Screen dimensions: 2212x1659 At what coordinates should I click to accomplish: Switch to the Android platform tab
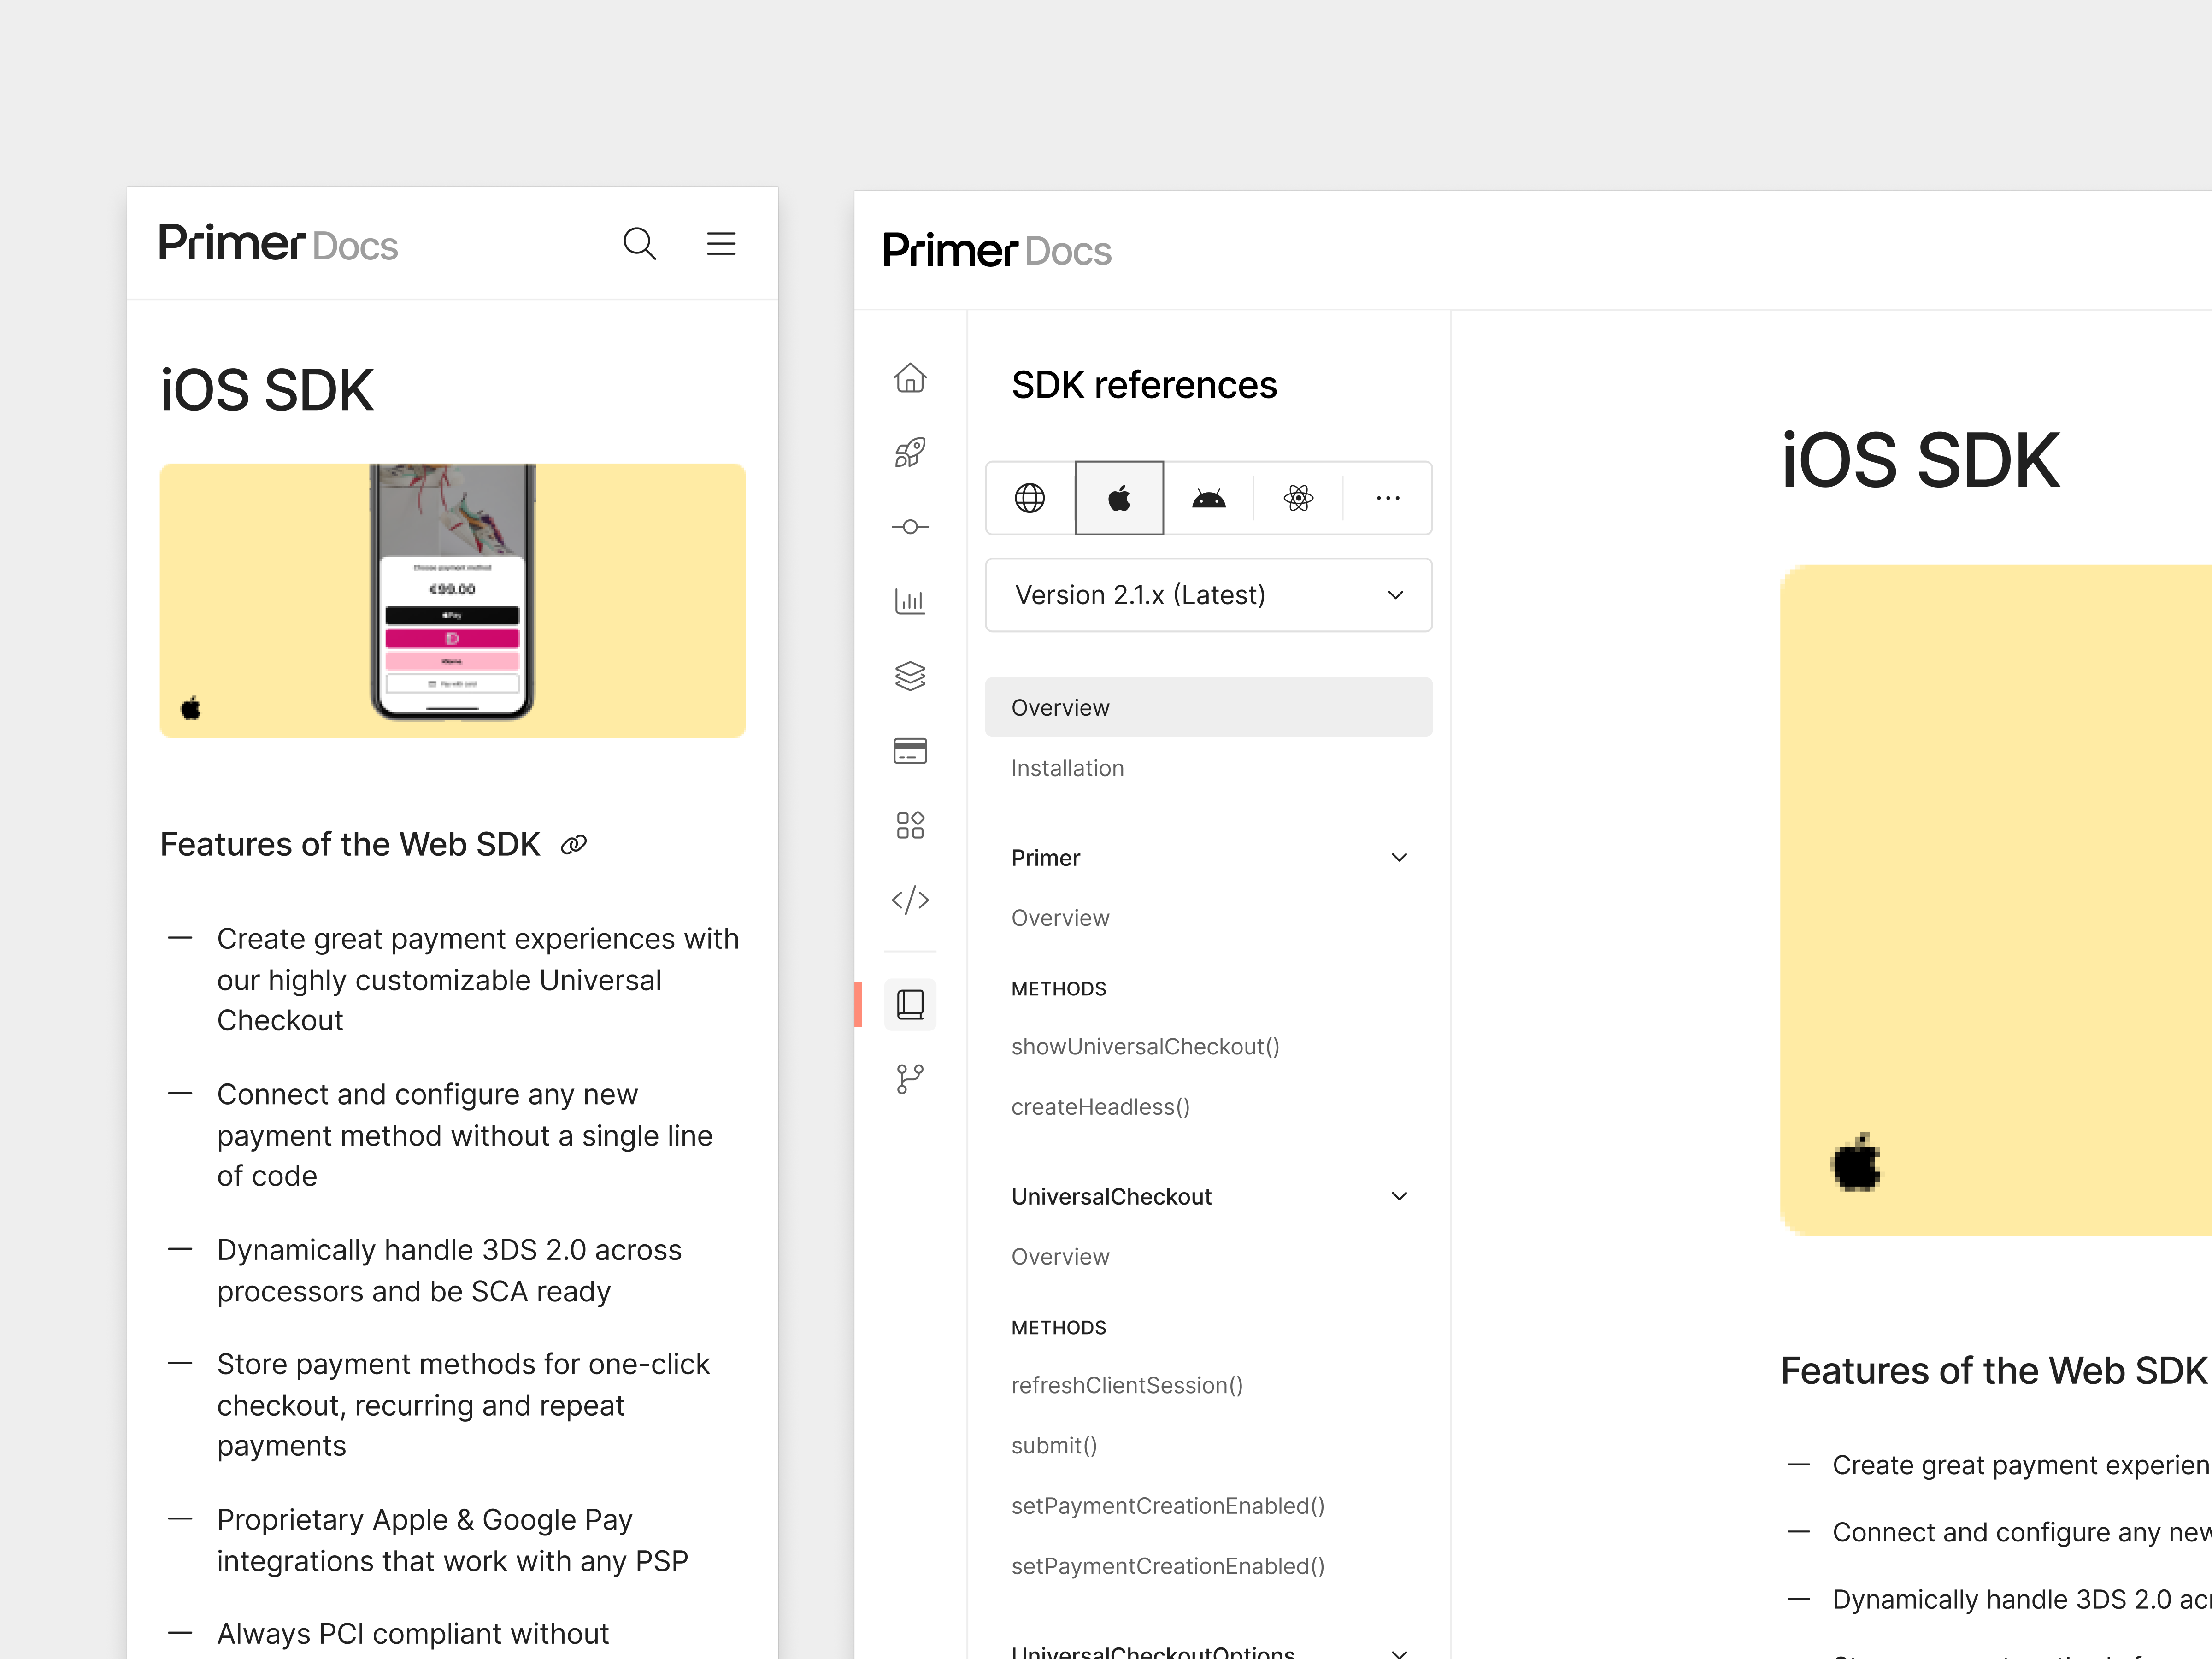tap(1209, 498)
